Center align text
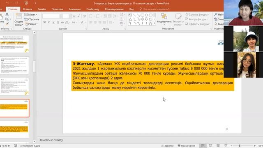 tap(95, 22)
